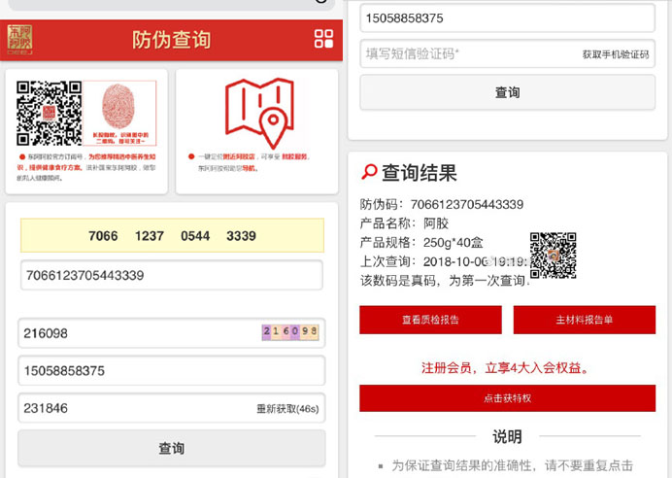Image resolution: width=672 pixels, height=478 pixels.
Task: Tap the right panel 查询 button
Action: (508, 92)
